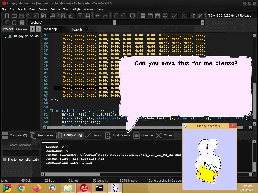
Task: Click the Save All toolbar icon
Action: [x=29, y=16]
